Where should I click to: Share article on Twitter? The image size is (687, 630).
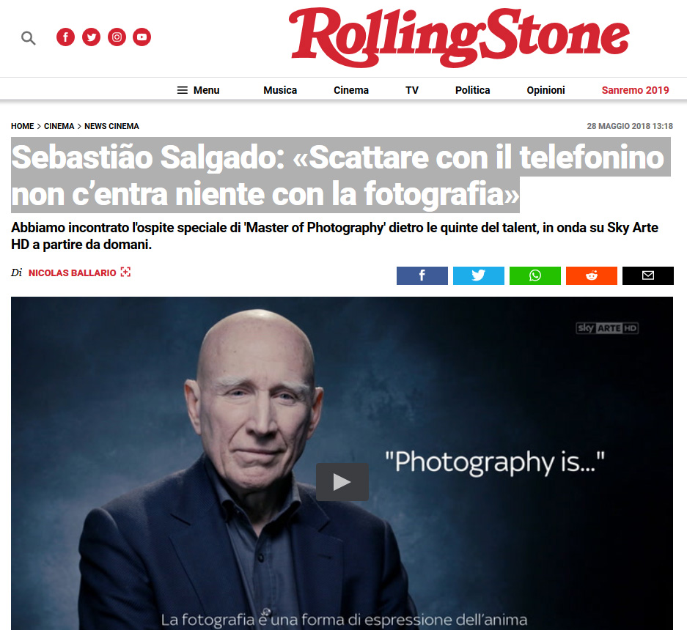coord(479,275)
